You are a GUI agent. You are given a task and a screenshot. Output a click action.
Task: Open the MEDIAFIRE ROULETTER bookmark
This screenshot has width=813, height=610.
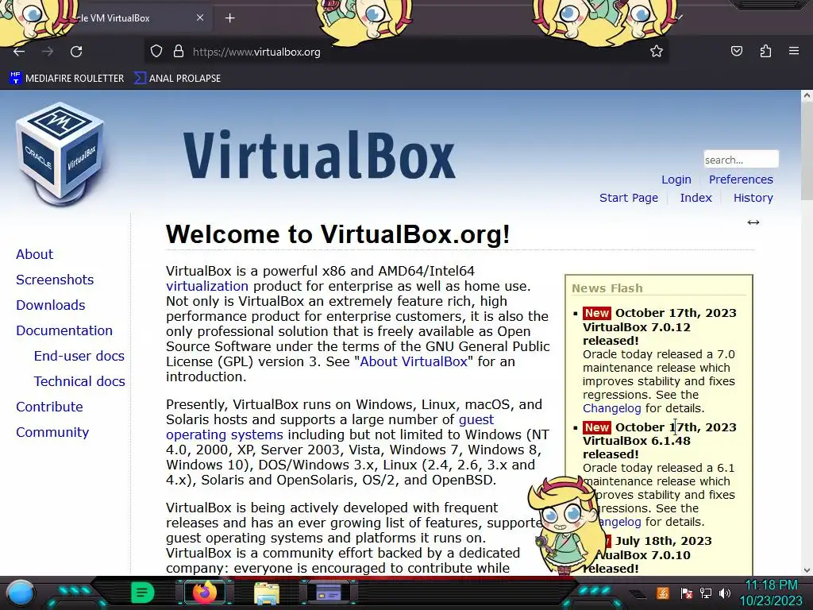pyautogui.click(x=67, y=79)
